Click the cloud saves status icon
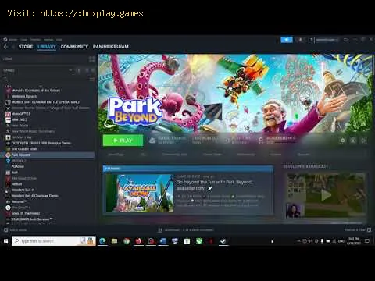 [x=152, y=140]
